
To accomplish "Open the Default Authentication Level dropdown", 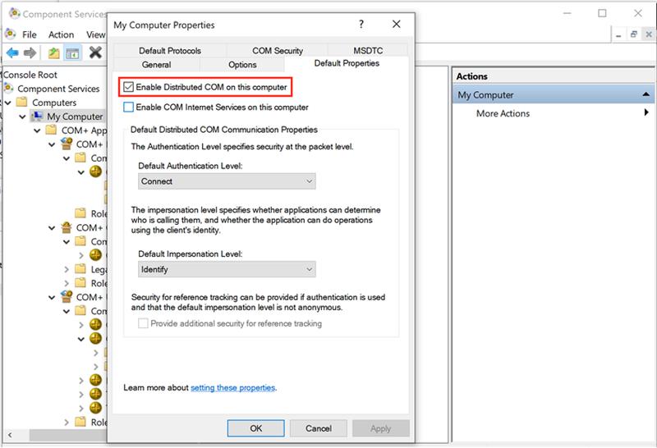I will (x=227, y=181).
